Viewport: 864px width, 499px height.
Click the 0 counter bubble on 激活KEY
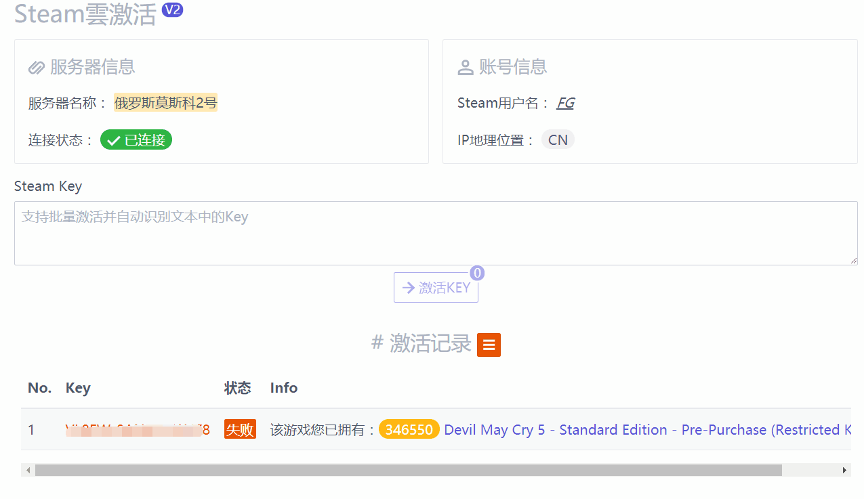coord(477,273)
